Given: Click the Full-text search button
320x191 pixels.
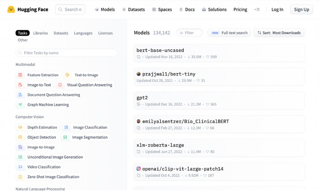Looking at the screenshot, I should pyautogui.click(x=229, y=33).
